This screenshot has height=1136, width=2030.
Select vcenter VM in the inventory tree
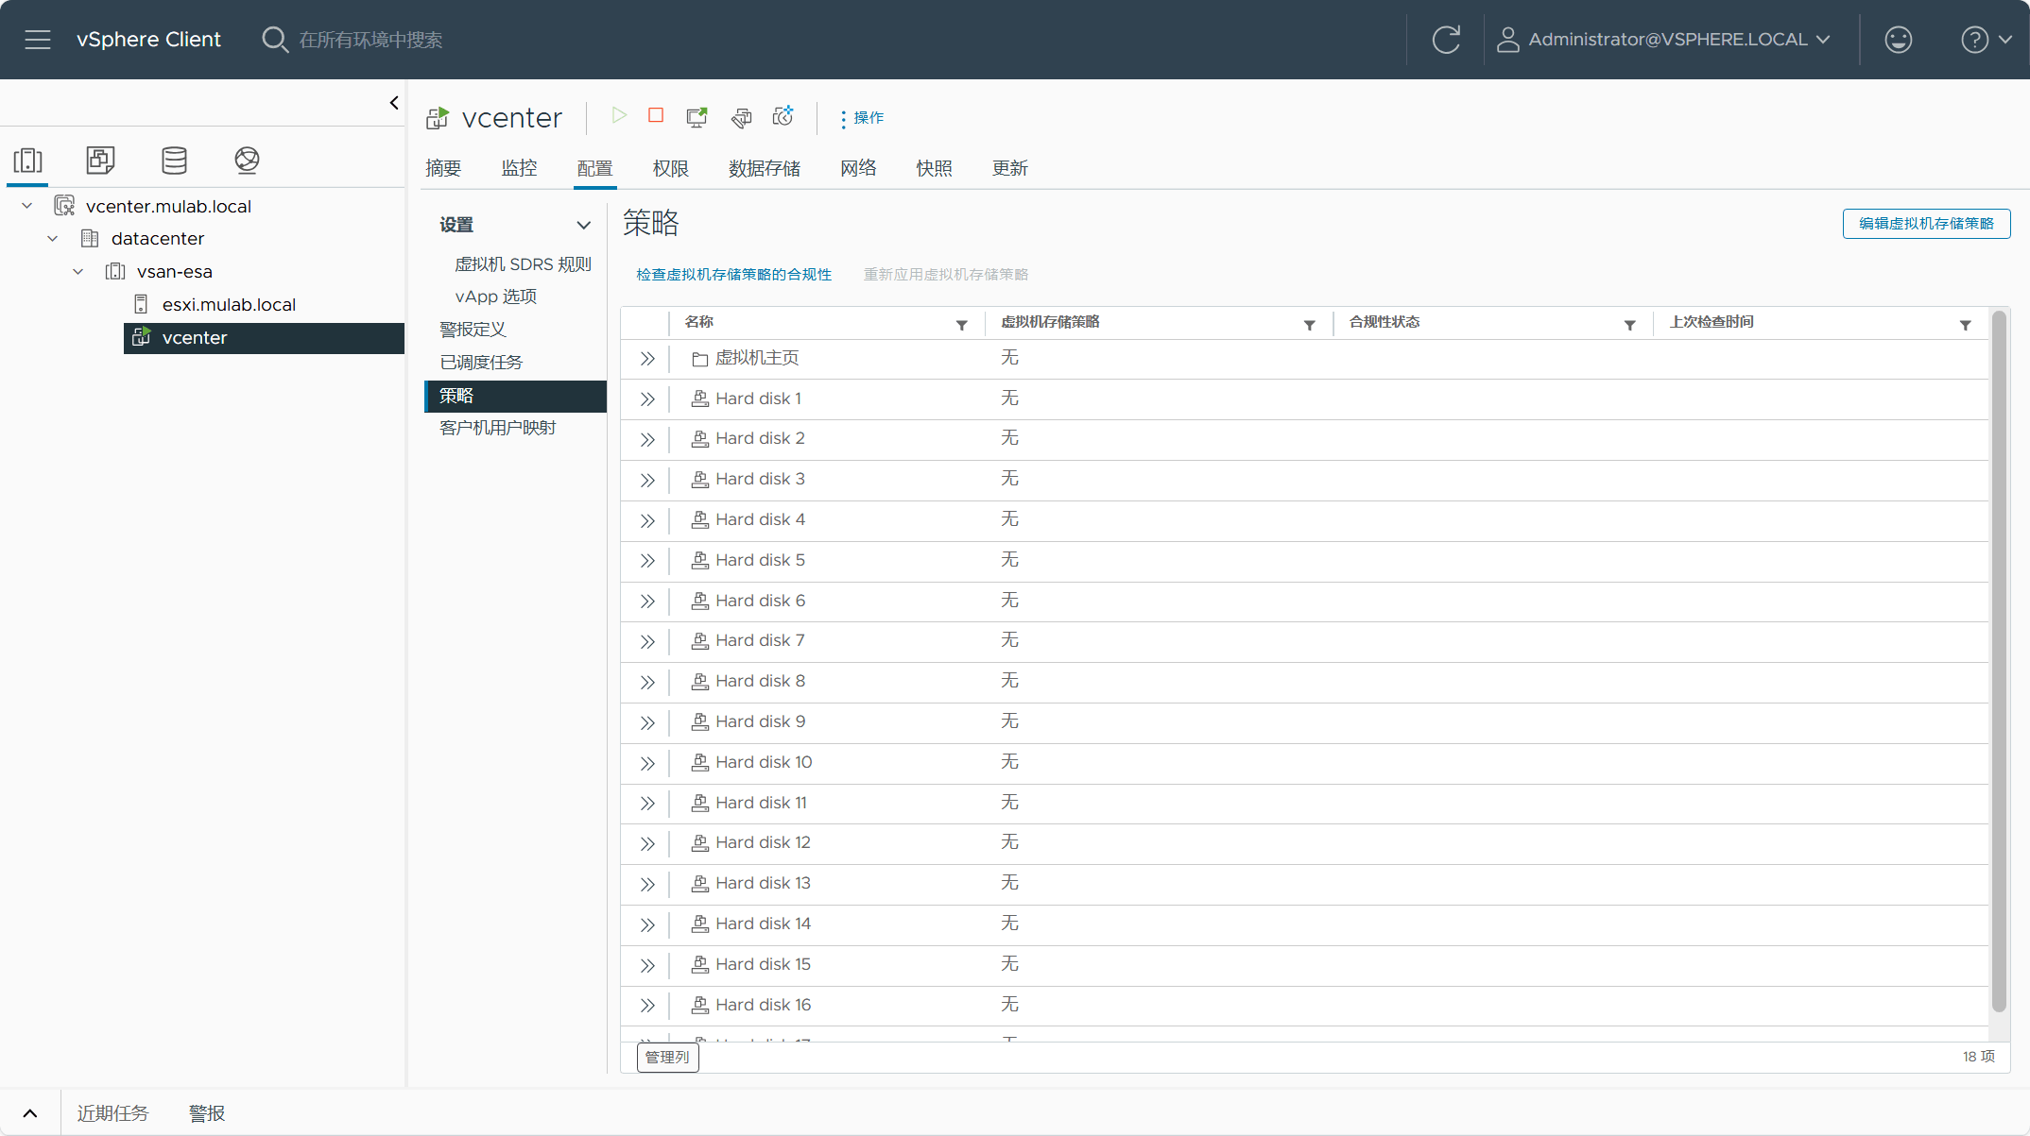[x=264, y=338]
